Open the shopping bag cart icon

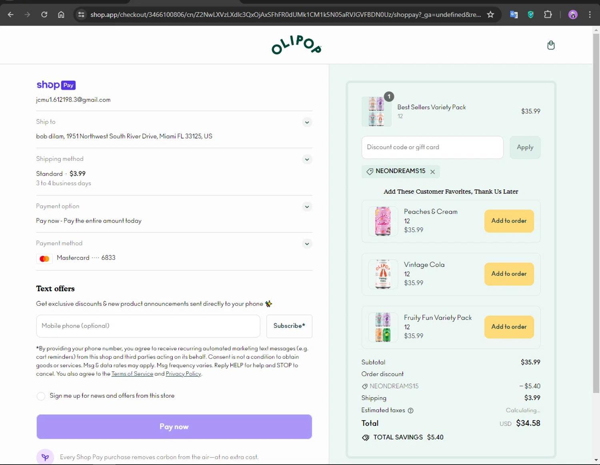pyautogui.click(x=551, y=45)
